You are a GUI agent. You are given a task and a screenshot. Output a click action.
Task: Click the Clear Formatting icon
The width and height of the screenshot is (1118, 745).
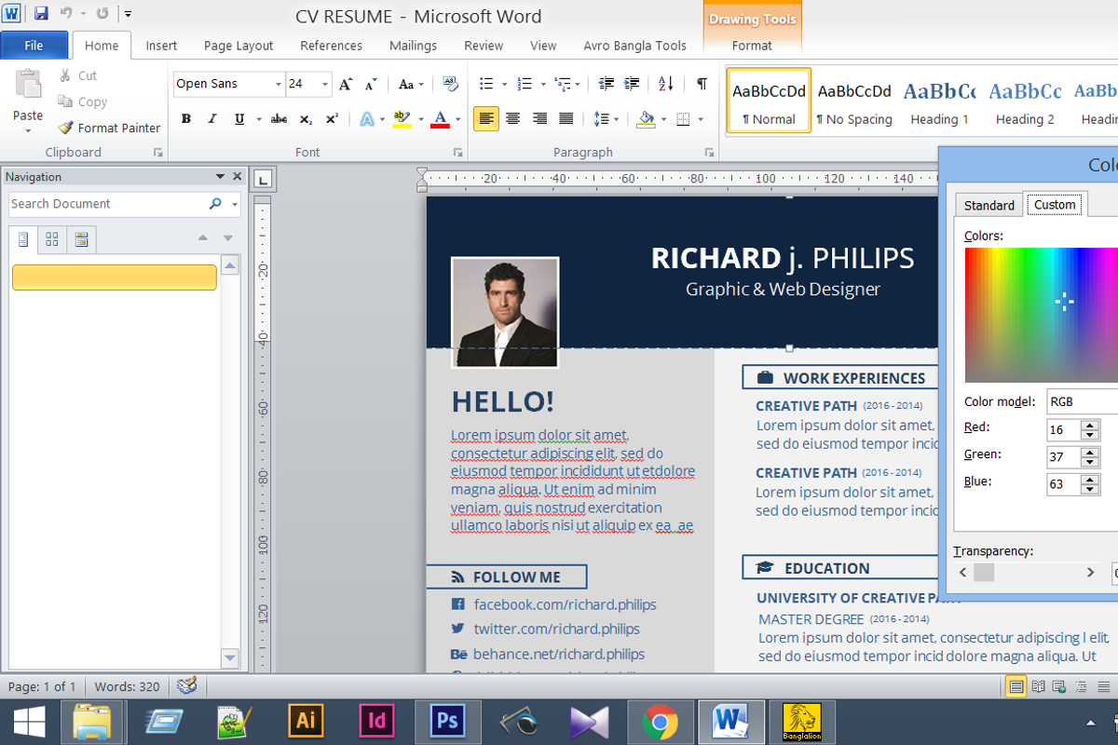pyautogui.click(x=451, y=84)
